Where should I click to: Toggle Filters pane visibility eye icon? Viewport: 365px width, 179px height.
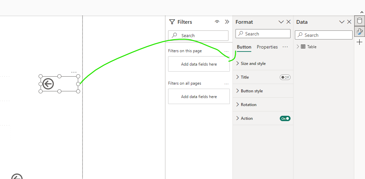(x=217, y=22)
